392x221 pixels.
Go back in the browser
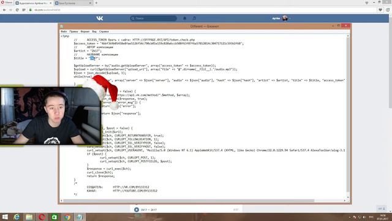click(x=4, y=10)
